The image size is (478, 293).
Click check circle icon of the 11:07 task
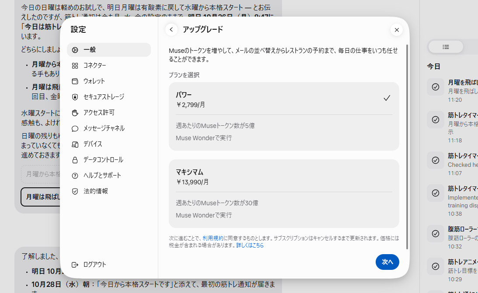click(x=436, y=160)
